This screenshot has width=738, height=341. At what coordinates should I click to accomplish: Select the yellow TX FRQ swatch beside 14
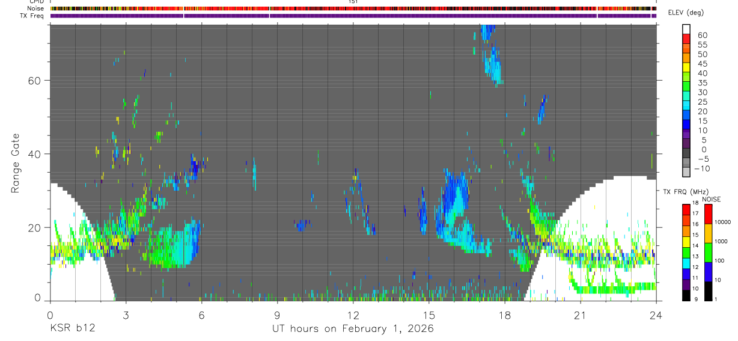686,242
